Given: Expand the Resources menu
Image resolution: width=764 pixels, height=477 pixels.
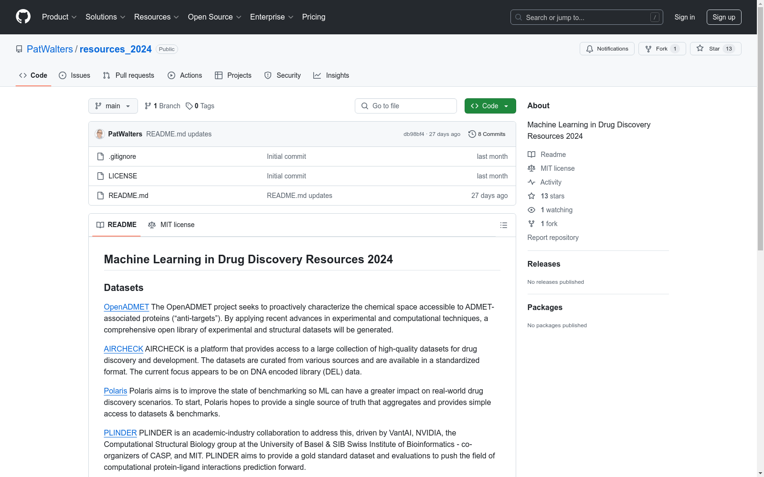Looking at the screenshot, I should [157, 17].
